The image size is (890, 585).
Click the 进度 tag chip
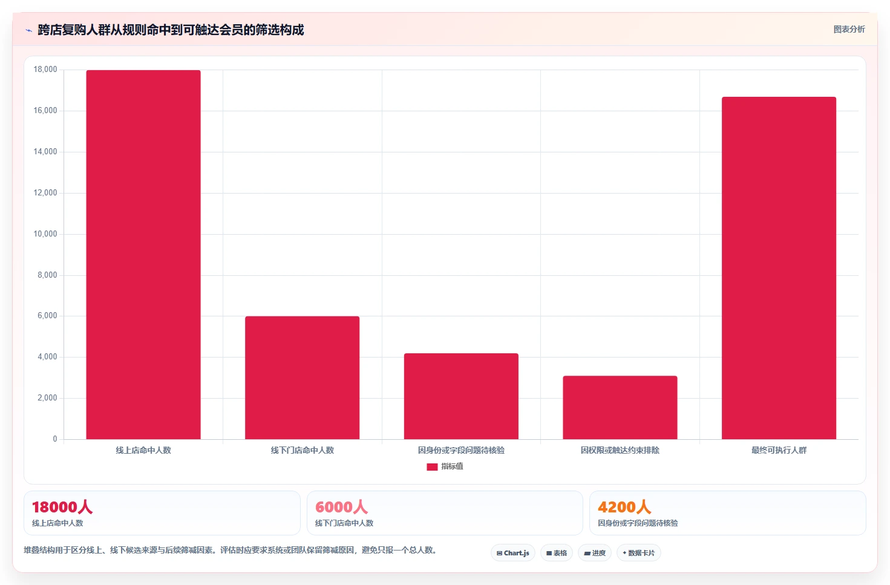click(x=595, y=553)
